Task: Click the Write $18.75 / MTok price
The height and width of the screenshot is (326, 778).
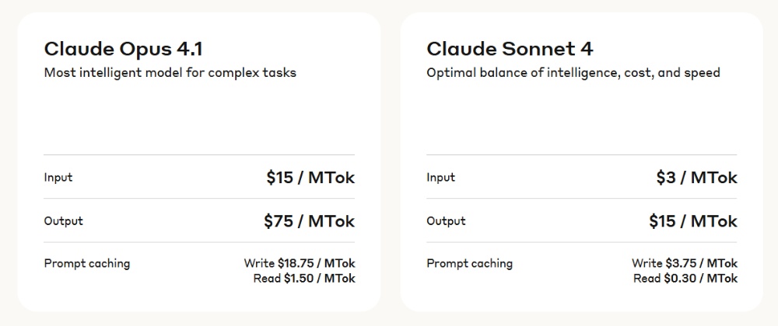Action: tap(300, 264)
